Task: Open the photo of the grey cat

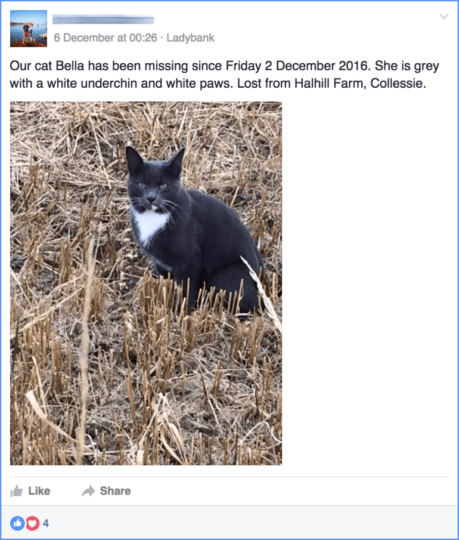Action: tap(146, 283)
